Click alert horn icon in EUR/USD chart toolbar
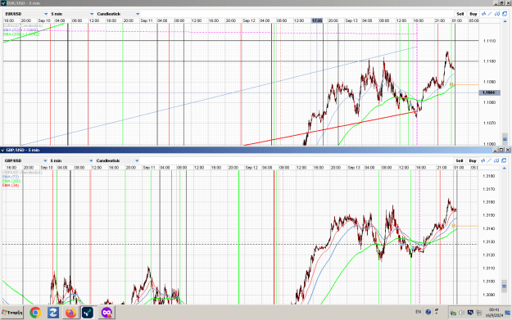Viewport: 512px width, 320px height. [x=497, y=14]
